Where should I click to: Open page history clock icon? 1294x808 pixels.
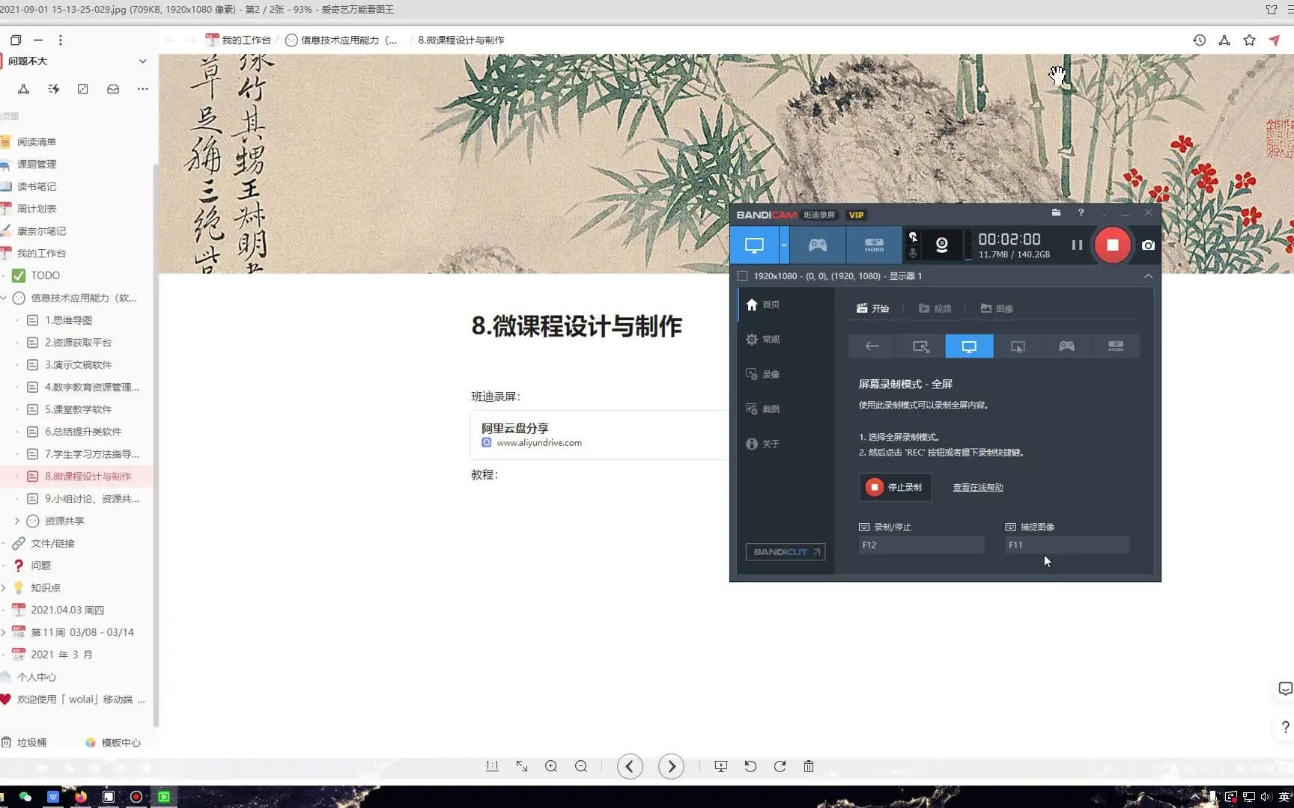1199,40
